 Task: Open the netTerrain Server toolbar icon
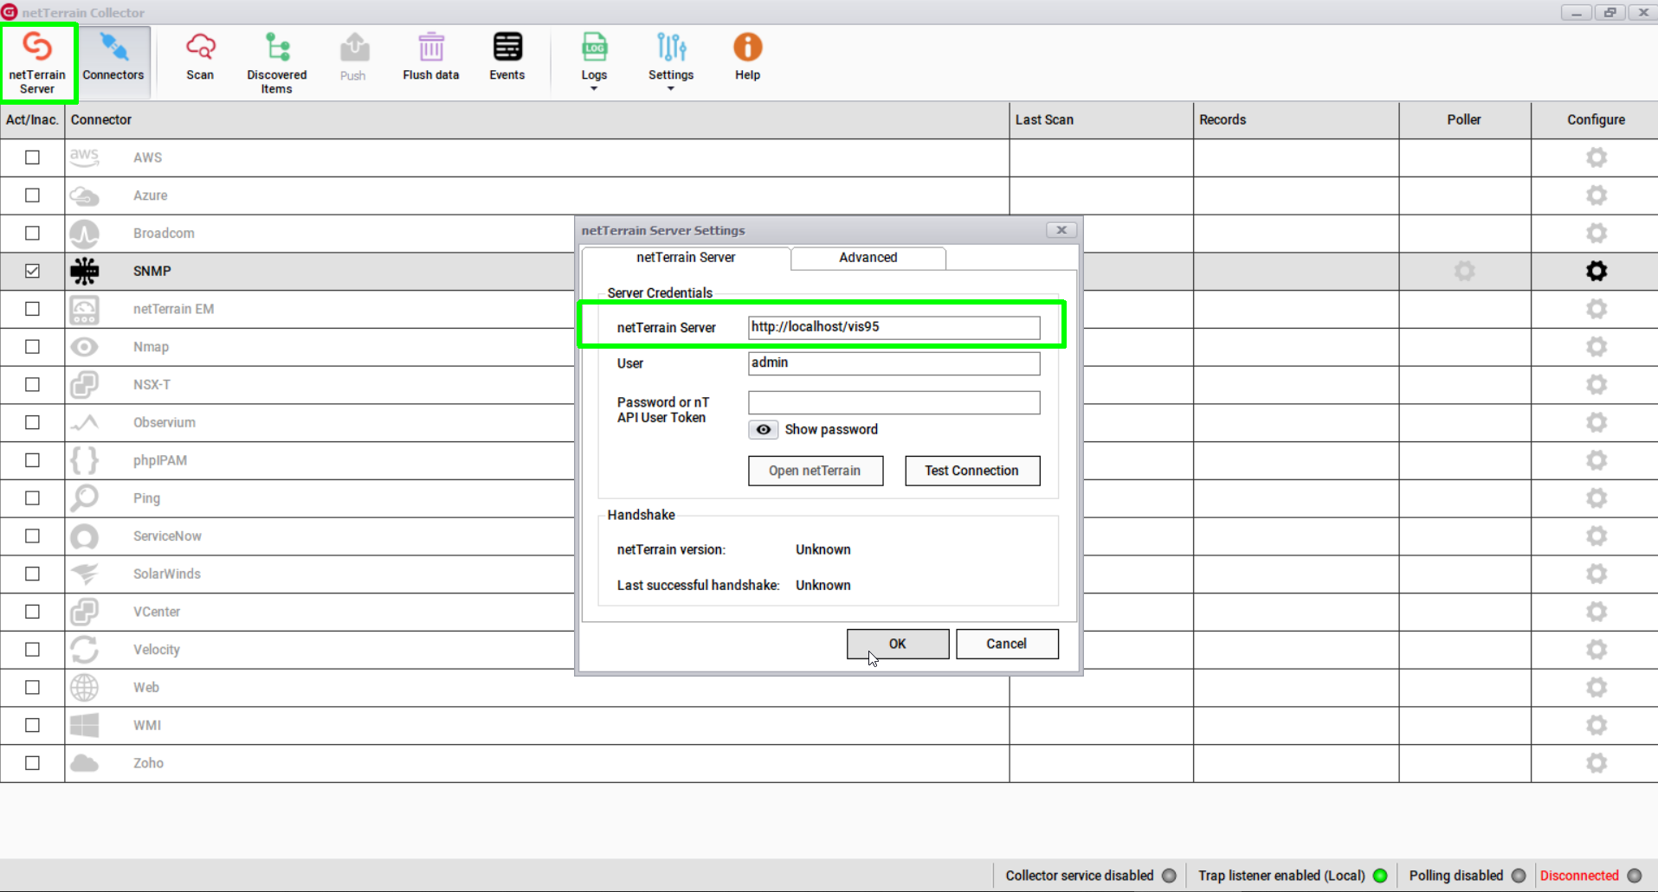point(37,61)
